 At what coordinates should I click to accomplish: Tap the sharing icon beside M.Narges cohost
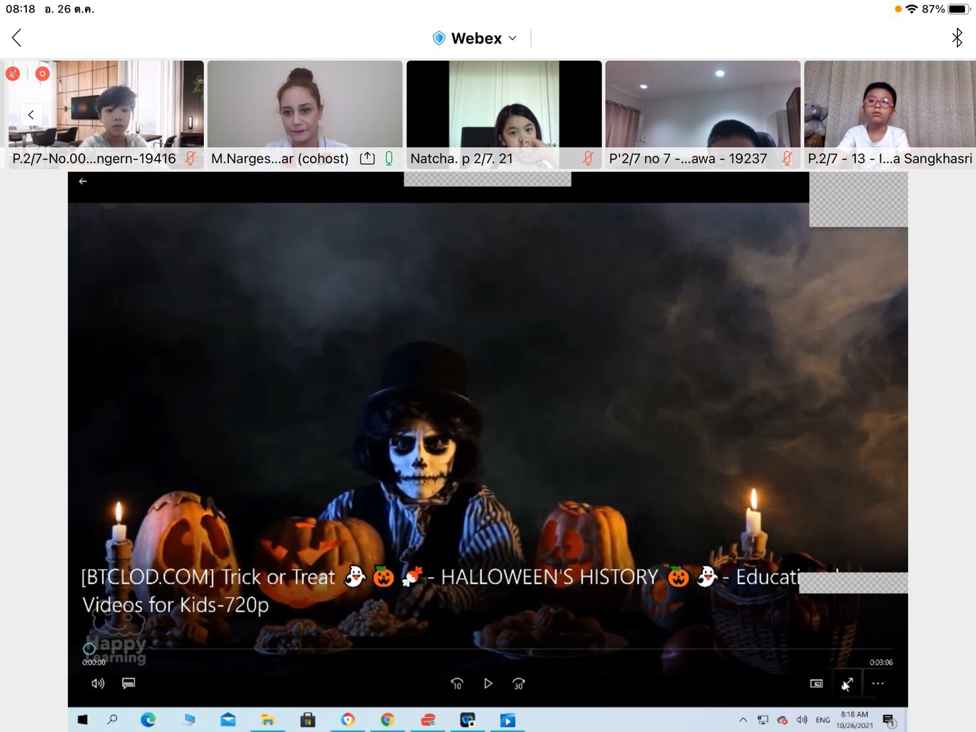[x=368, y=158]
